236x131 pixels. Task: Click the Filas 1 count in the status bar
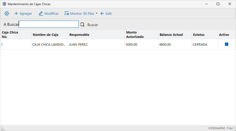pos(231,128)
